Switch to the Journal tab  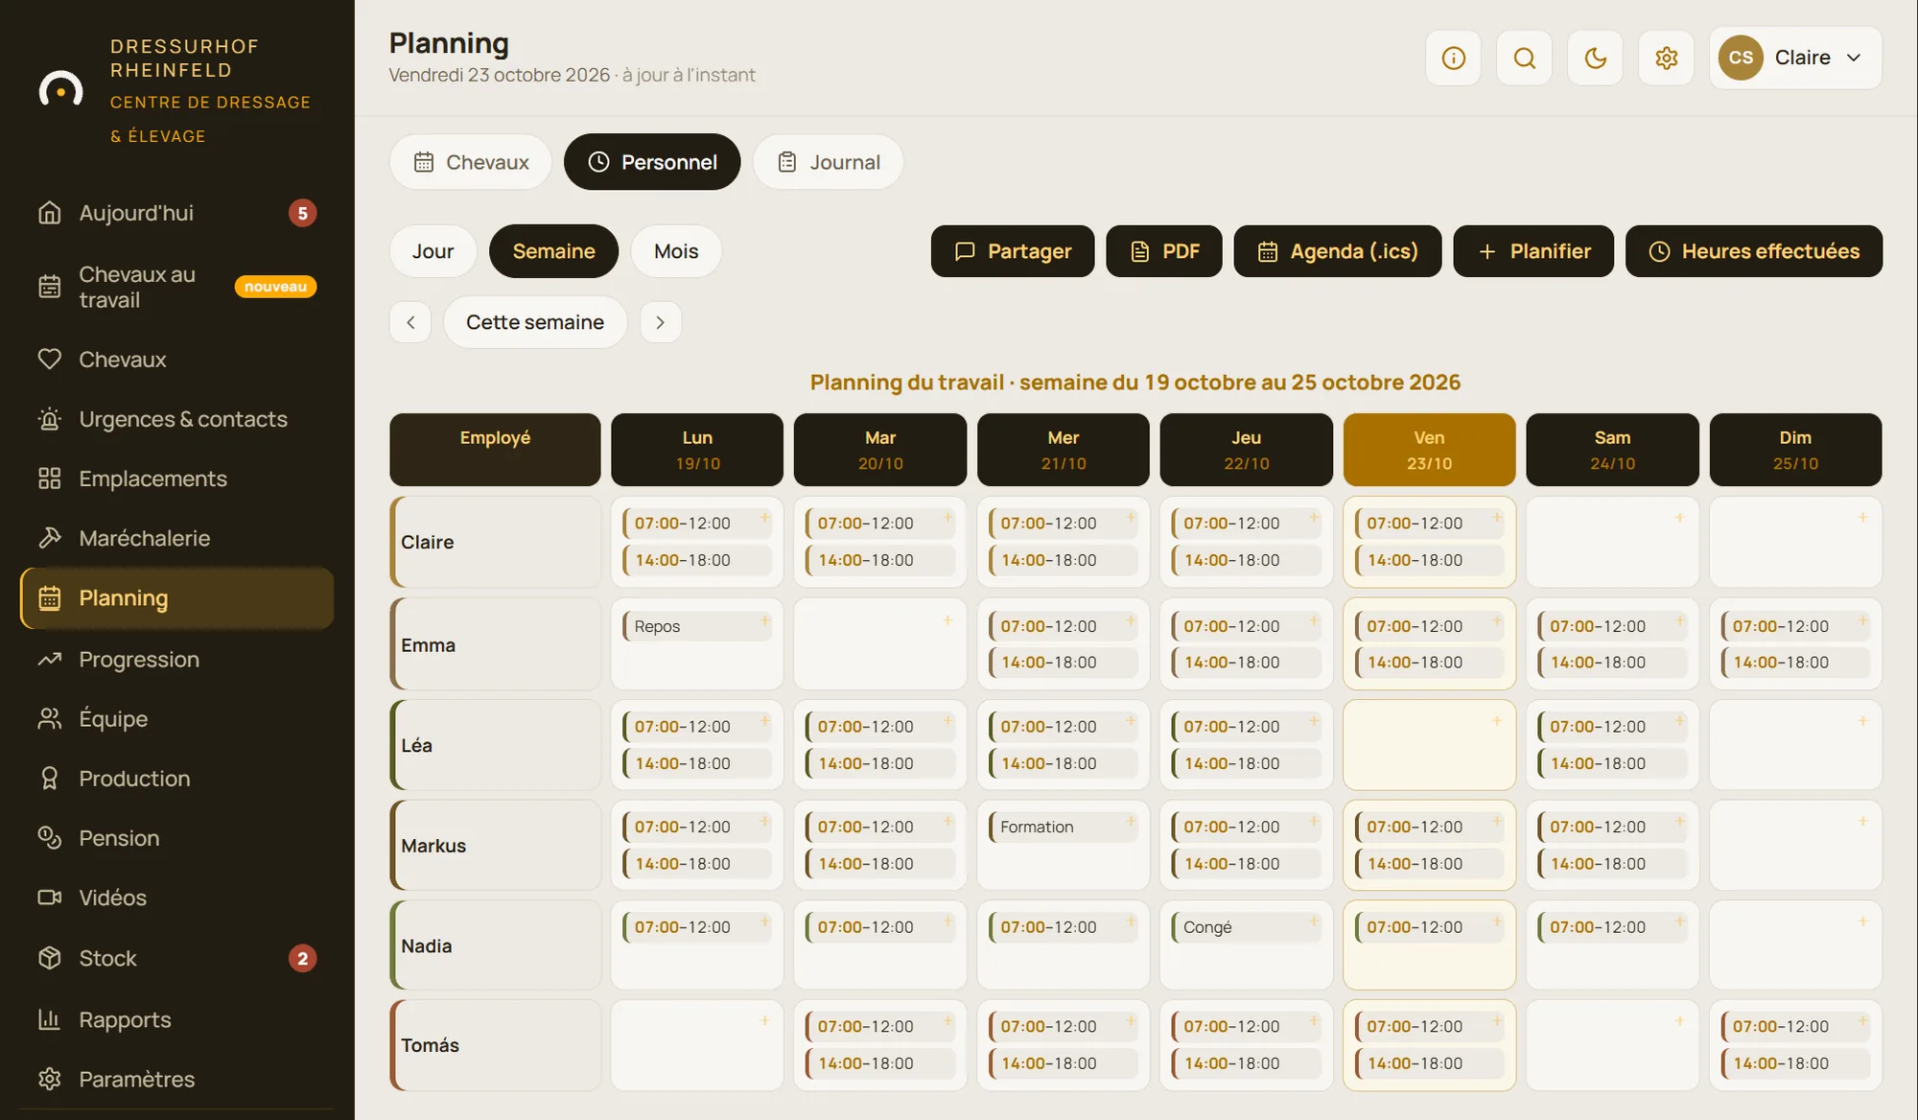pos(829,162)
